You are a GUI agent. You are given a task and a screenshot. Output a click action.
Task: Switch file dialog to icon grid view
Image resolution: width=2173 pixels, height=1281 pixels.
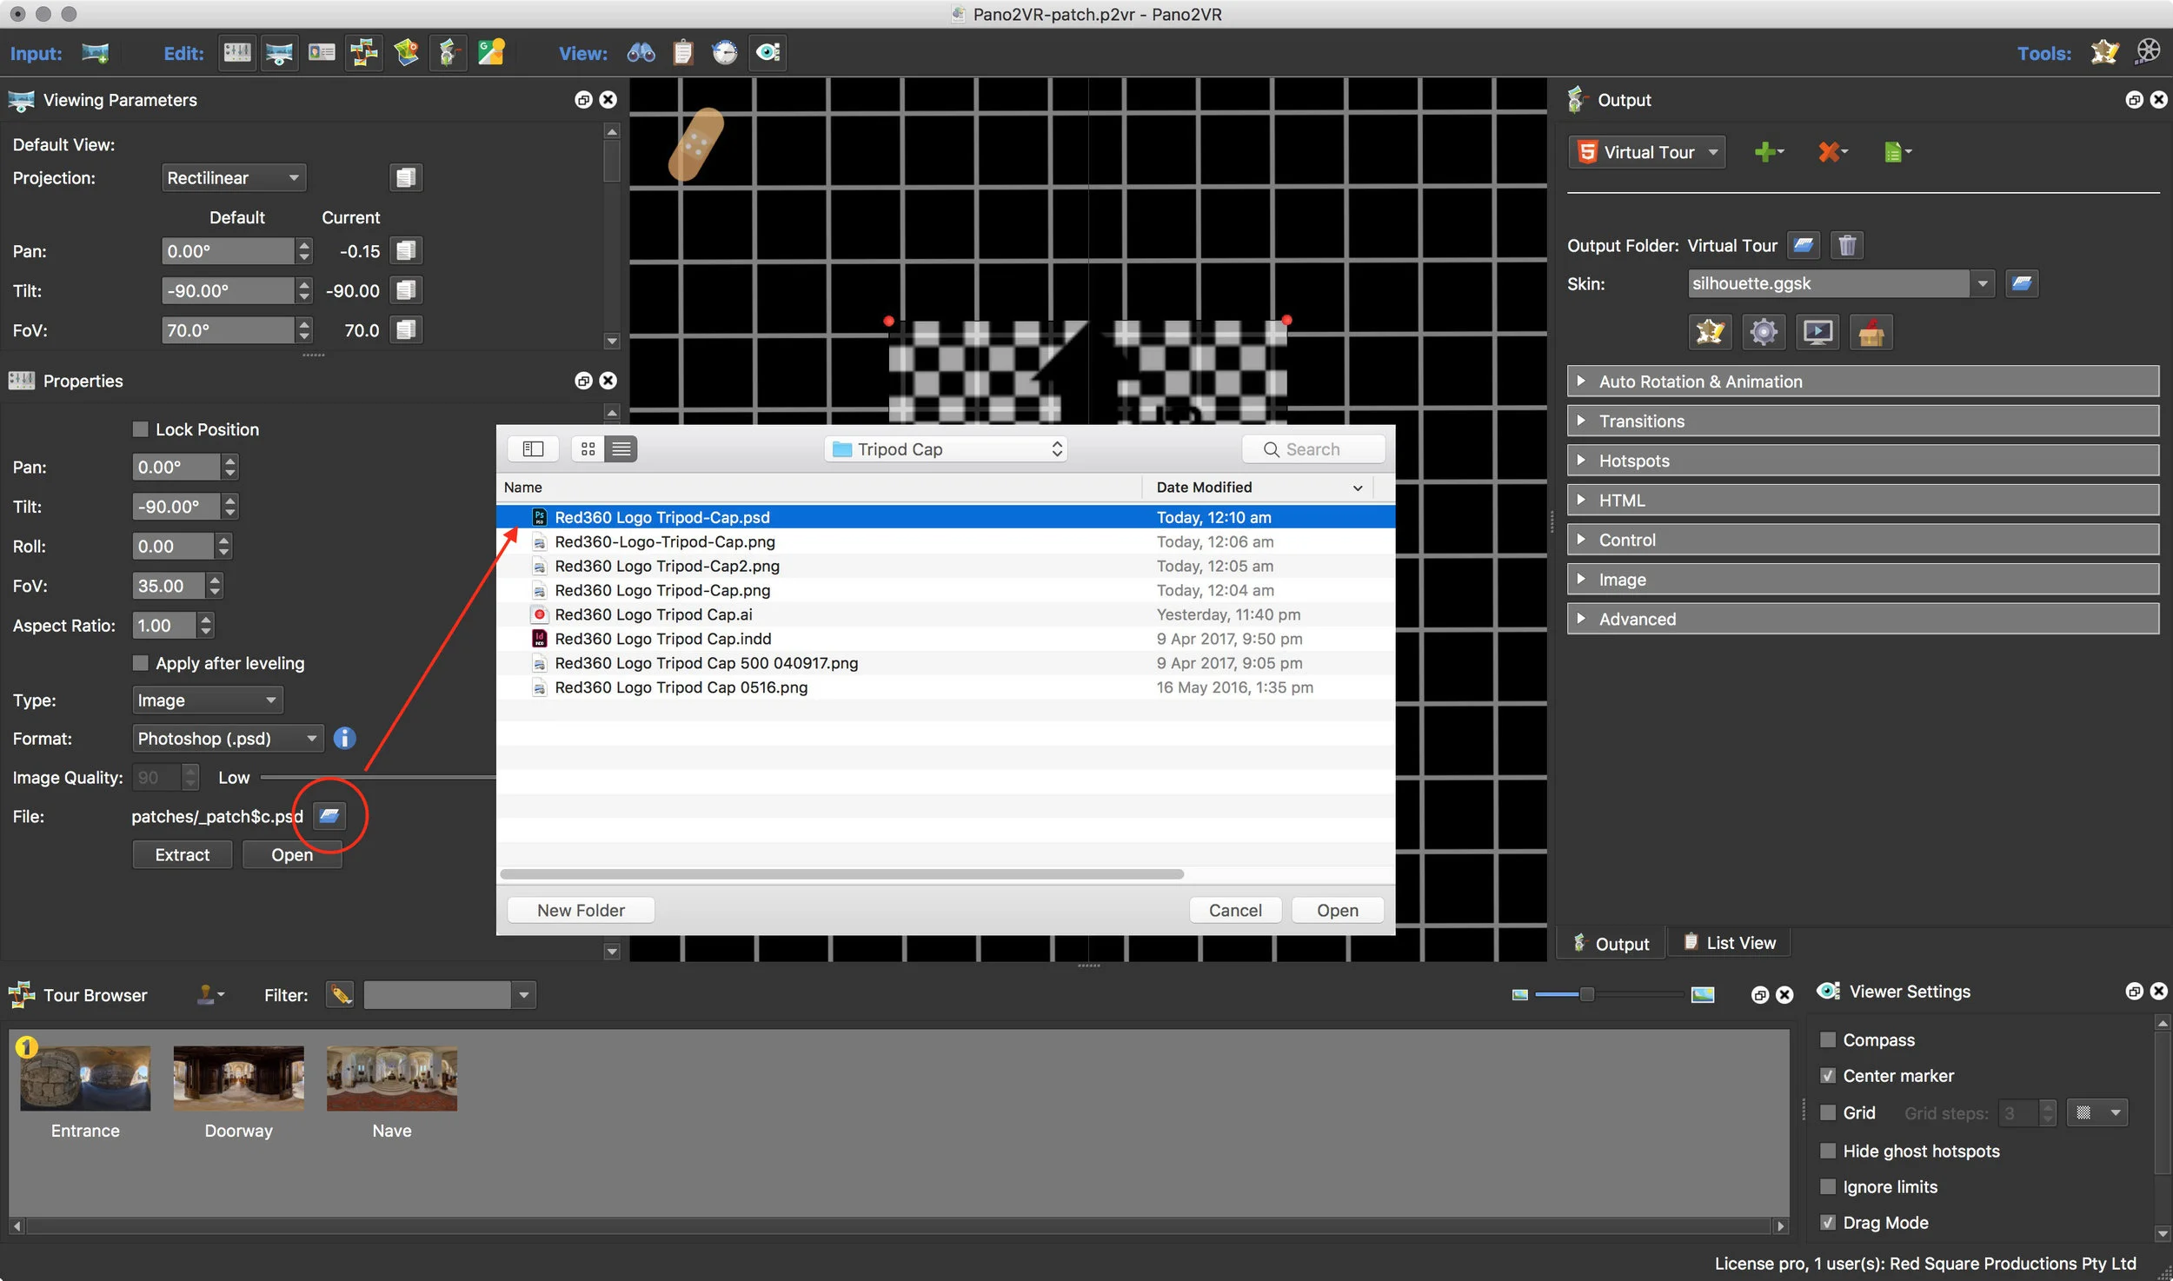[x=588, y=448]
